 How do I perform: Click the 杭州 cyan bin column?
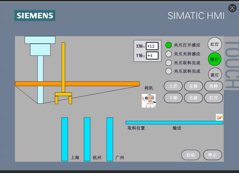click(x=87, y=139)
